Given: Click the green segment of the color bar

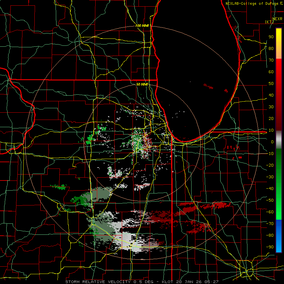Looking at the screenshot, I should 279,184.
